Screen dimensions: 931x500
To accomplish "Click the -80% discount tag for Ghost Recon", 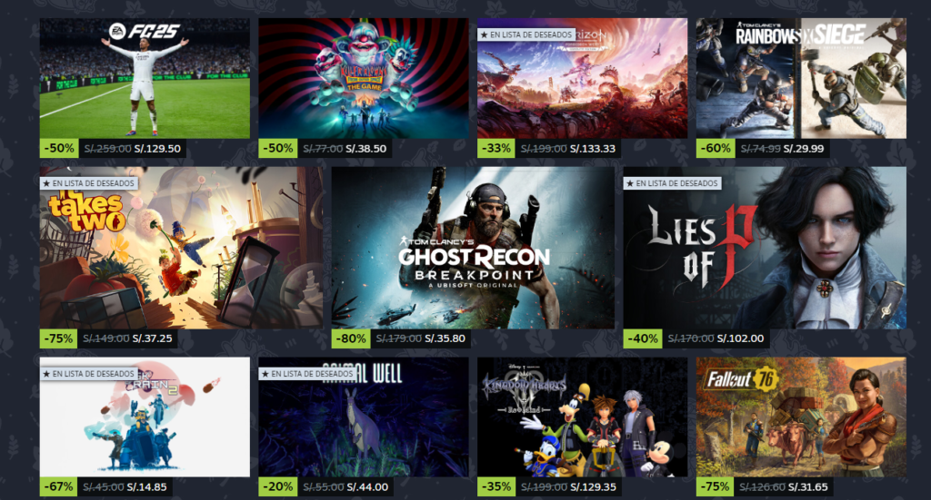I will point(351,338).
